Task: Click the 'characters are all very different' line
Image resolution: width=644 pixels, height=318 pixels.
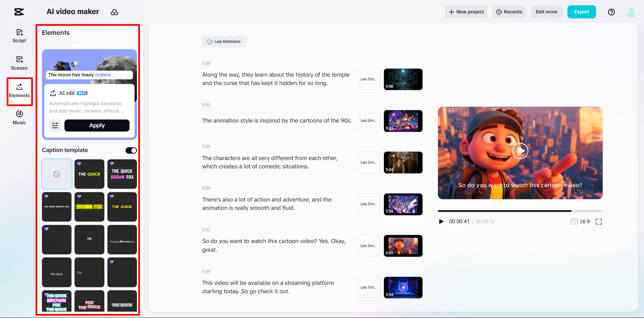Action: (x=269, y=162)
